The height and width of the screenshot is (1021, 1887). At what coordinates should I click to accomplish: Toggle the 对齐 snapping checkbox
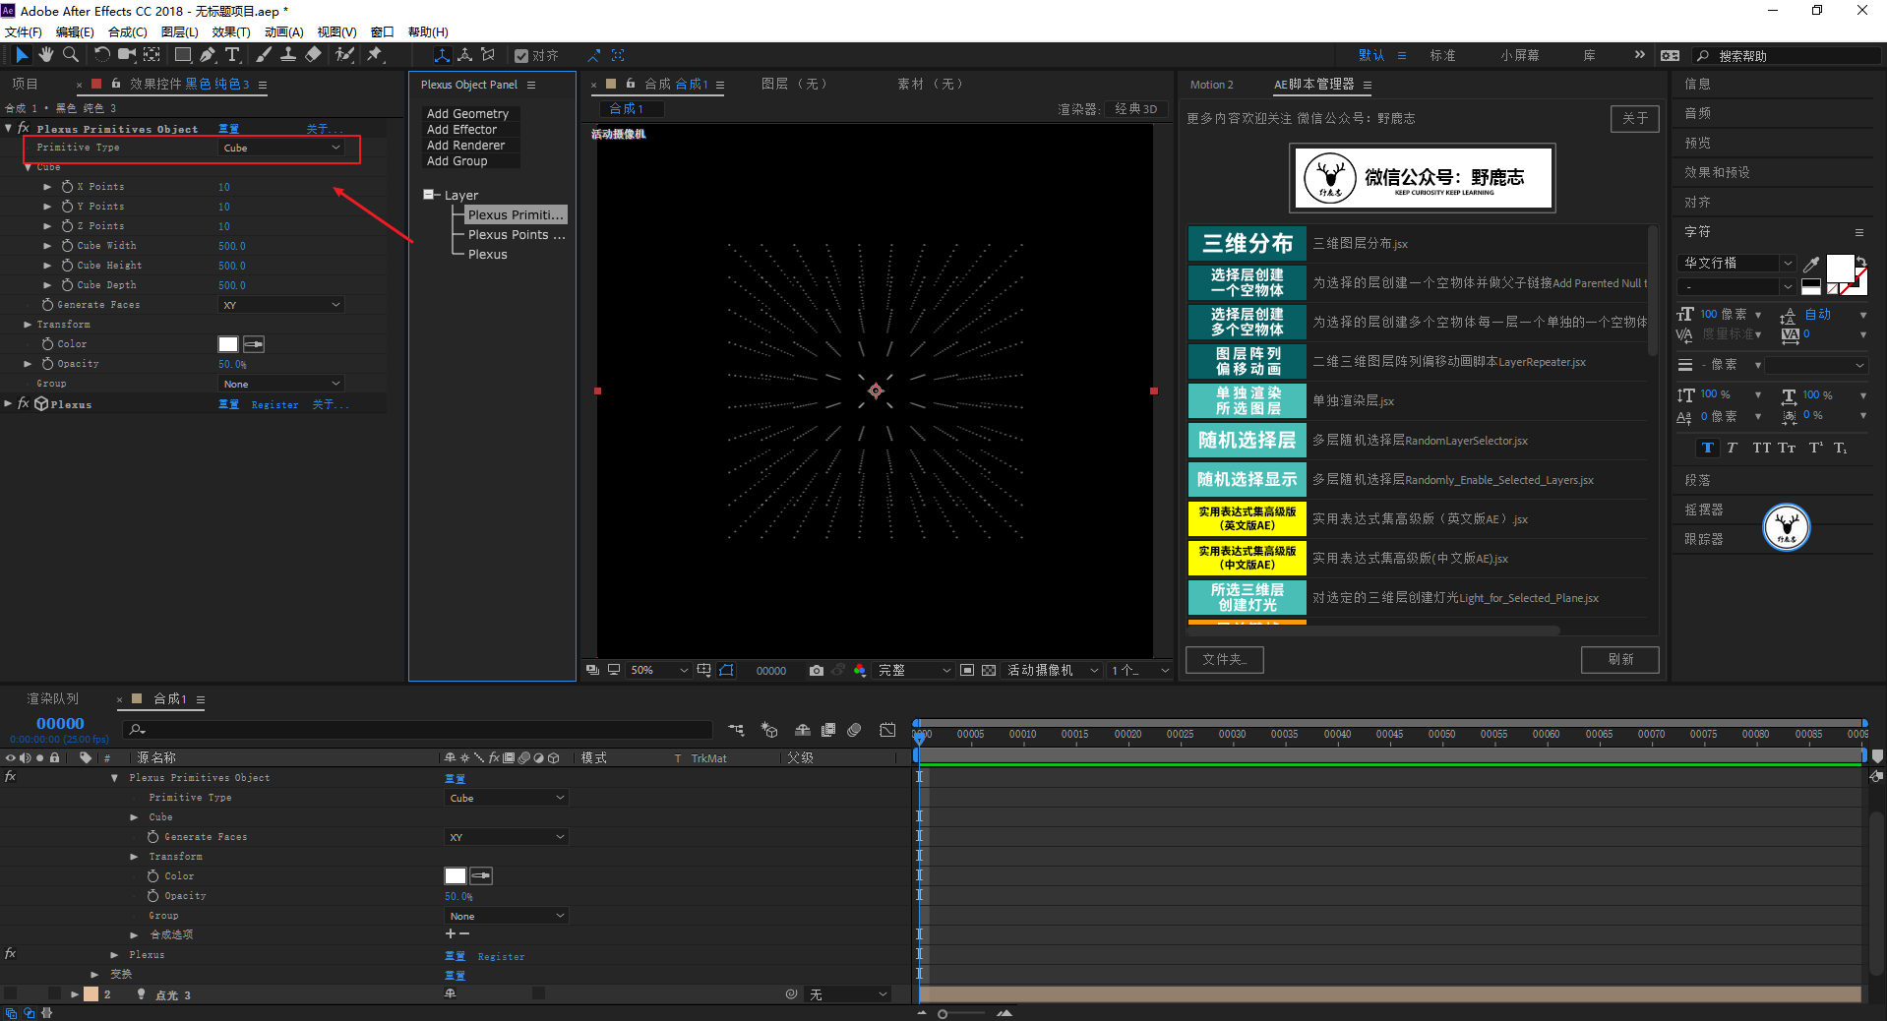(x=521, y=56)
